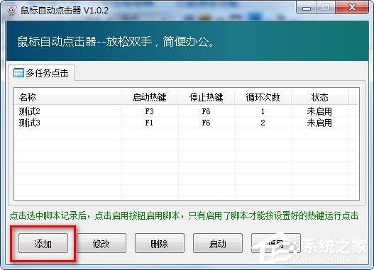Click the 循环次数 column header
Viewport: 374px width, 270px height.
[263, 97]
